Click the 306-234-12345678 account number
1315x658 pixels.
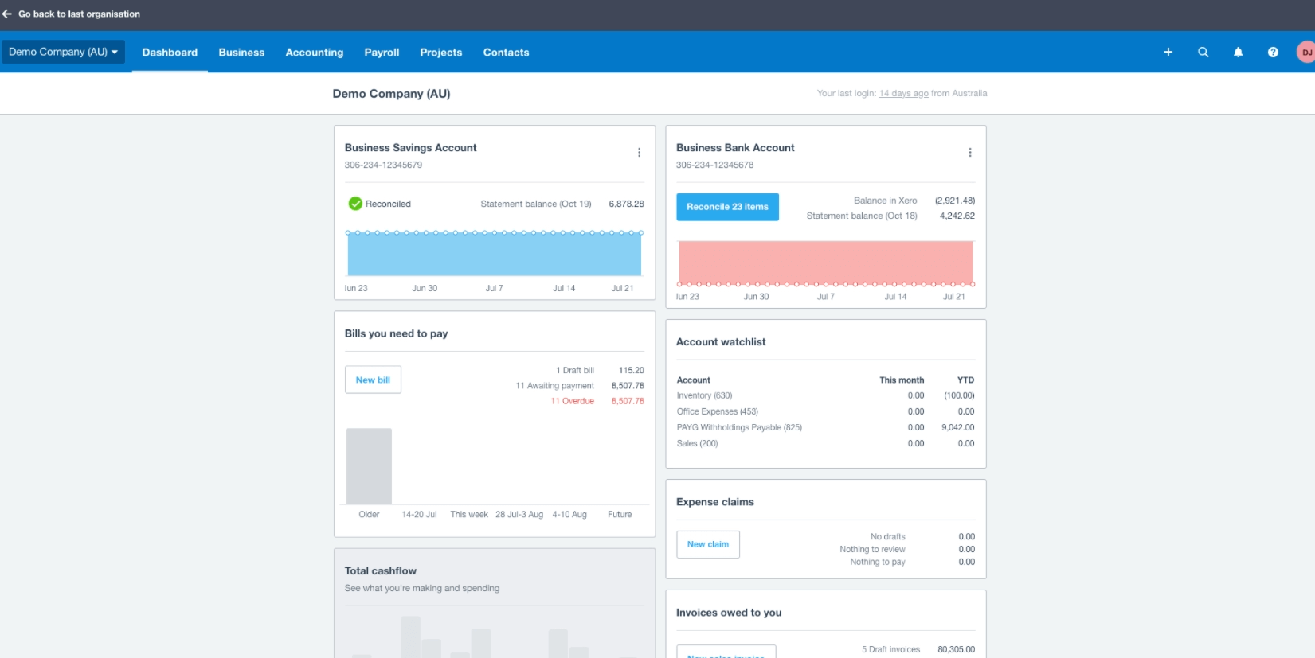(x=714, y=165)
